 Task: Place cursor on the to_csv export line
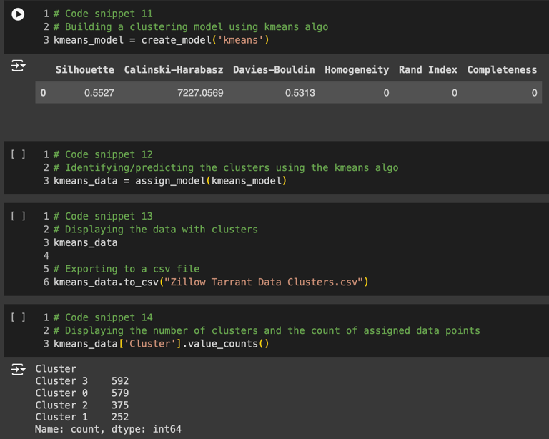point(211,282)
